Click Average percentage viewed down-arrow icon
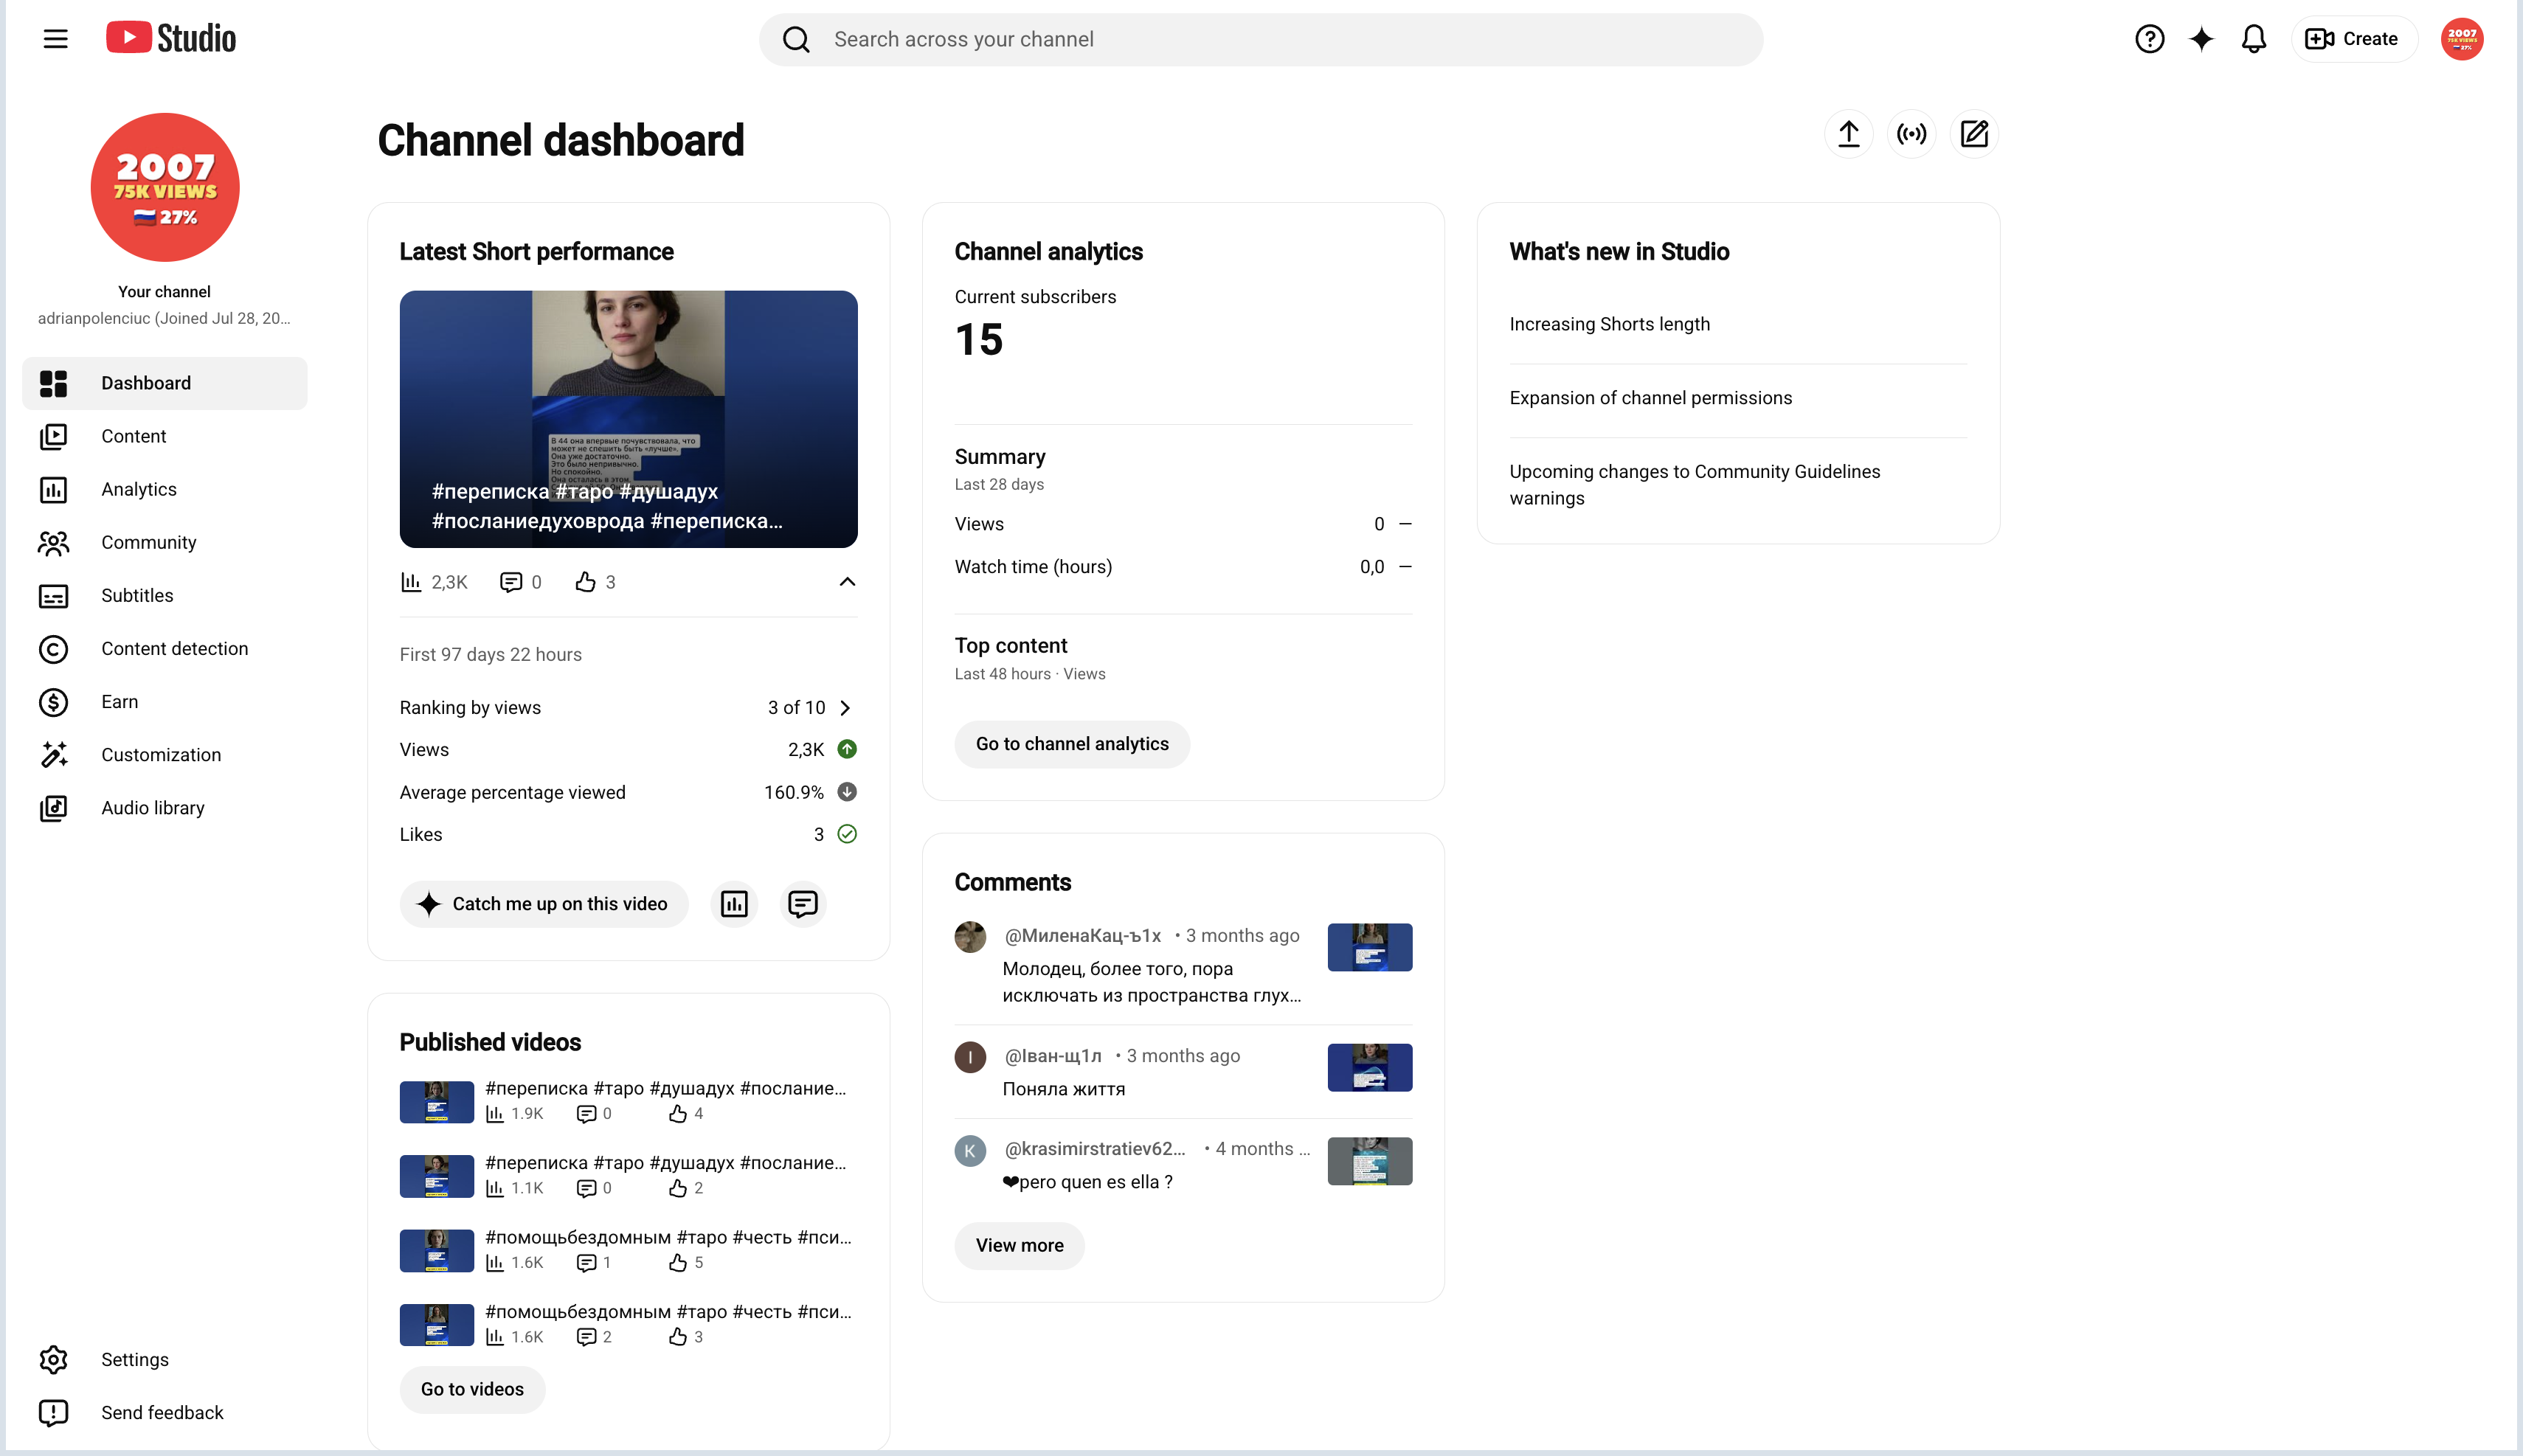Screen dimensions: 2523x1456 click(847, 792)
